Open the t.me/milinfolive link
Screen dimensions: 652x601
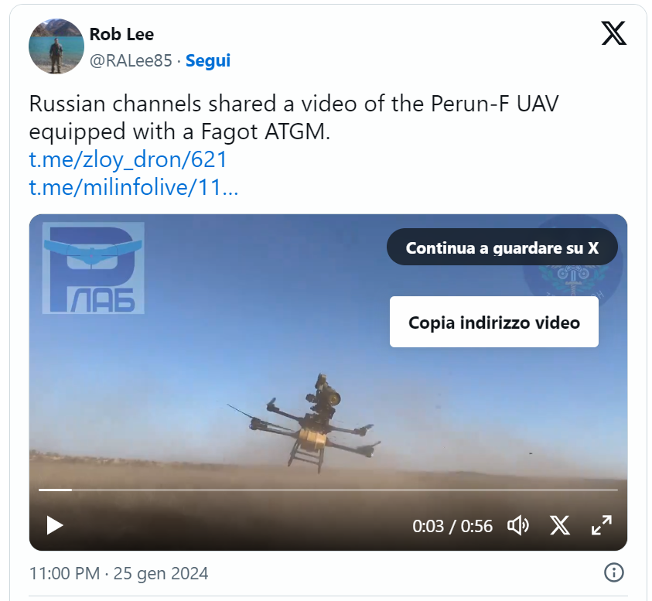click(x=134, y=187)
